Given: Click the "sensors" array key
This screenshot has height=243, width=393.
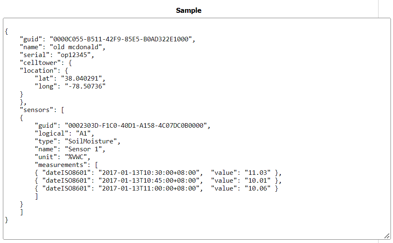Looking at the screenshot, I should click(37, 110).
